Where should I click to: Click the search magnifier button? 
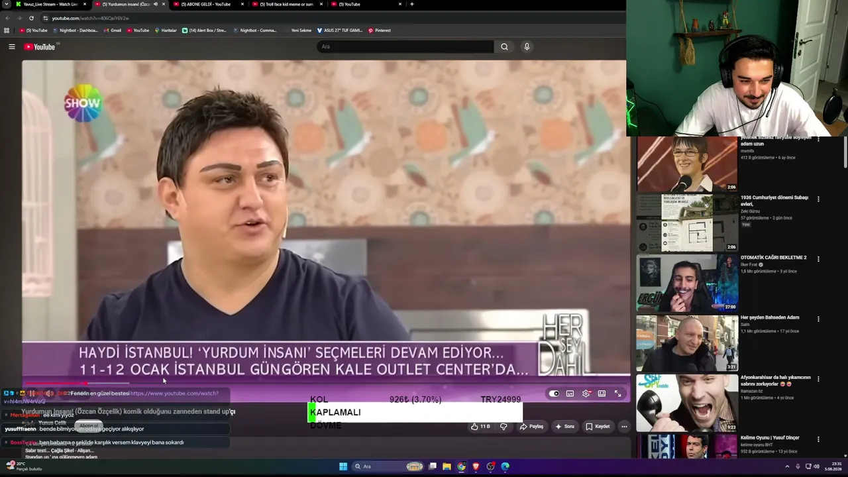(x=504, y=46)
